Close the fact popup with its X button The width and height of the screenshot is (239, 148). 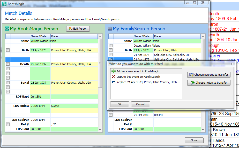click(x=232, y=64)
